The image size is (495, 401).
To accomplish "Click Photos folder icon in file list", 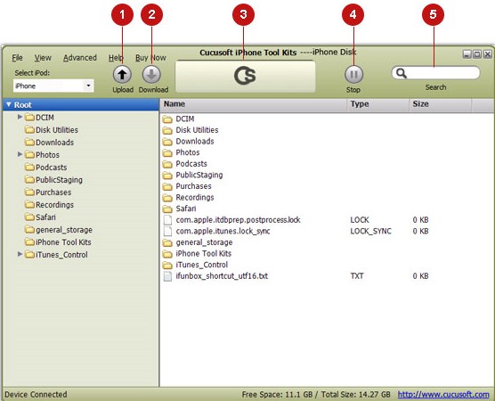I will pos(167,153).
